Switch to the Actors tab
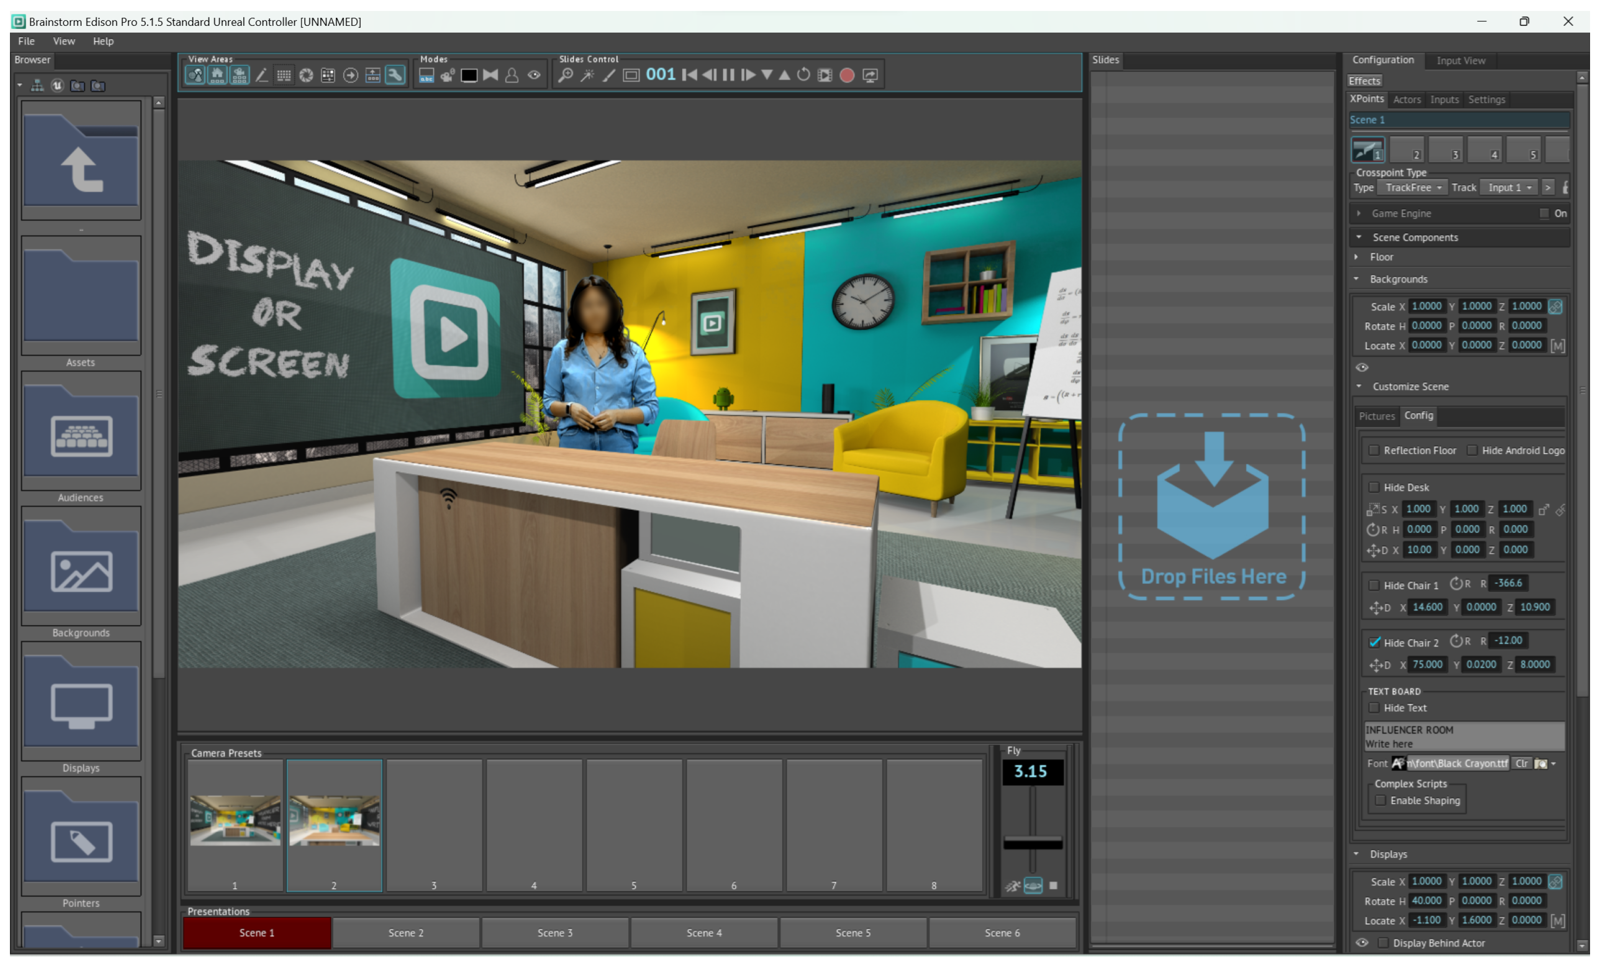Screen dimensions: 1601x965 pyautogui.click(x=1407, y=99)
